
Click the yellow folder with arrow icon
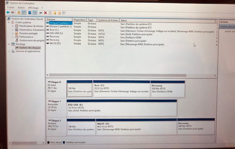[55, 13]
